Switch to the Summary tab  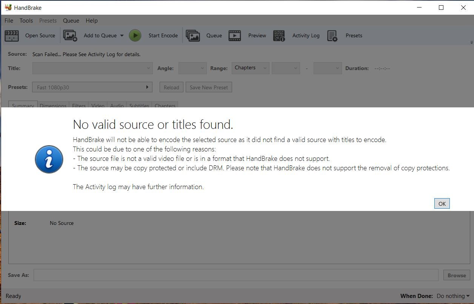[x=23, y=105]
